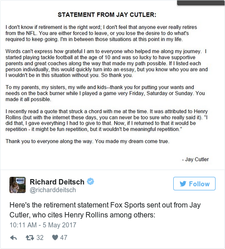Select the tweet text mentioning Fox Sports
The height and width of the screenshot is (249, 225).
[105, 210]
